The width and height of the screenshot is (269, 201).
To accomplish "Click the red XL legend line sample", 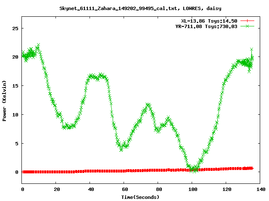I will (x=248, y=21).
